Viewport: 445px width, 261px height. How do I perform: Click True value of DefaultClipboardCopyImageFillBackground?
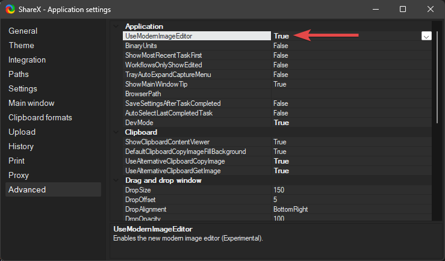[x=280, y=152]
